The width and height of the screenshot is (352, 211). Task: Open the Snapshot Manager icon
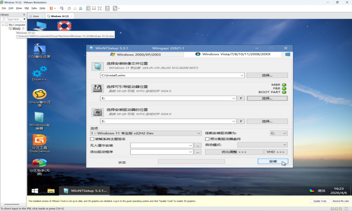(80, 8)
